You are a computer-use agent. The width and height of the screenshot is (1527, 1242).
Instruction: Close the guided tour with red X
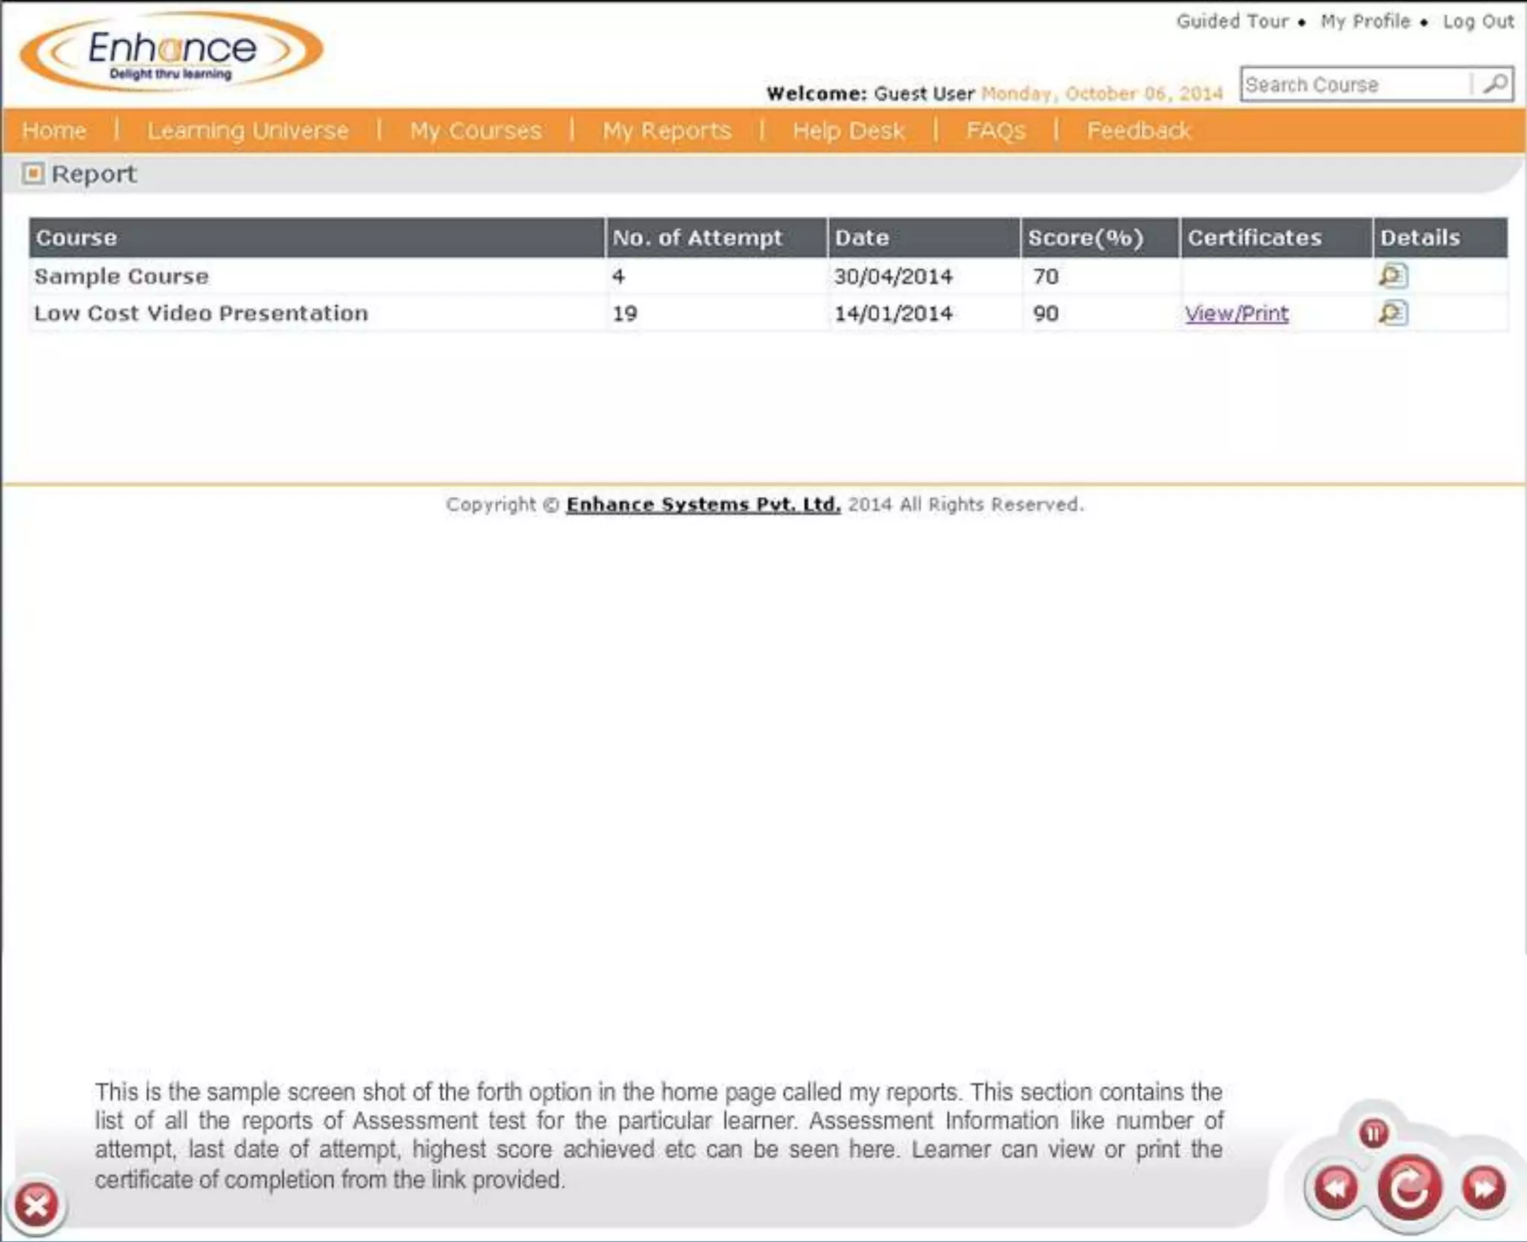point(36,1204)
